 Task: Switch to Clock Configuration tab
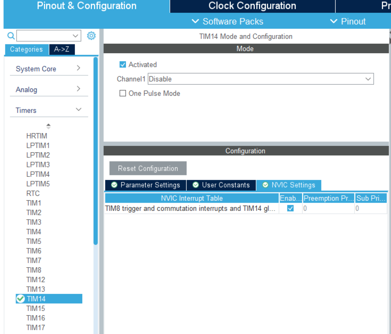[252, 6]
